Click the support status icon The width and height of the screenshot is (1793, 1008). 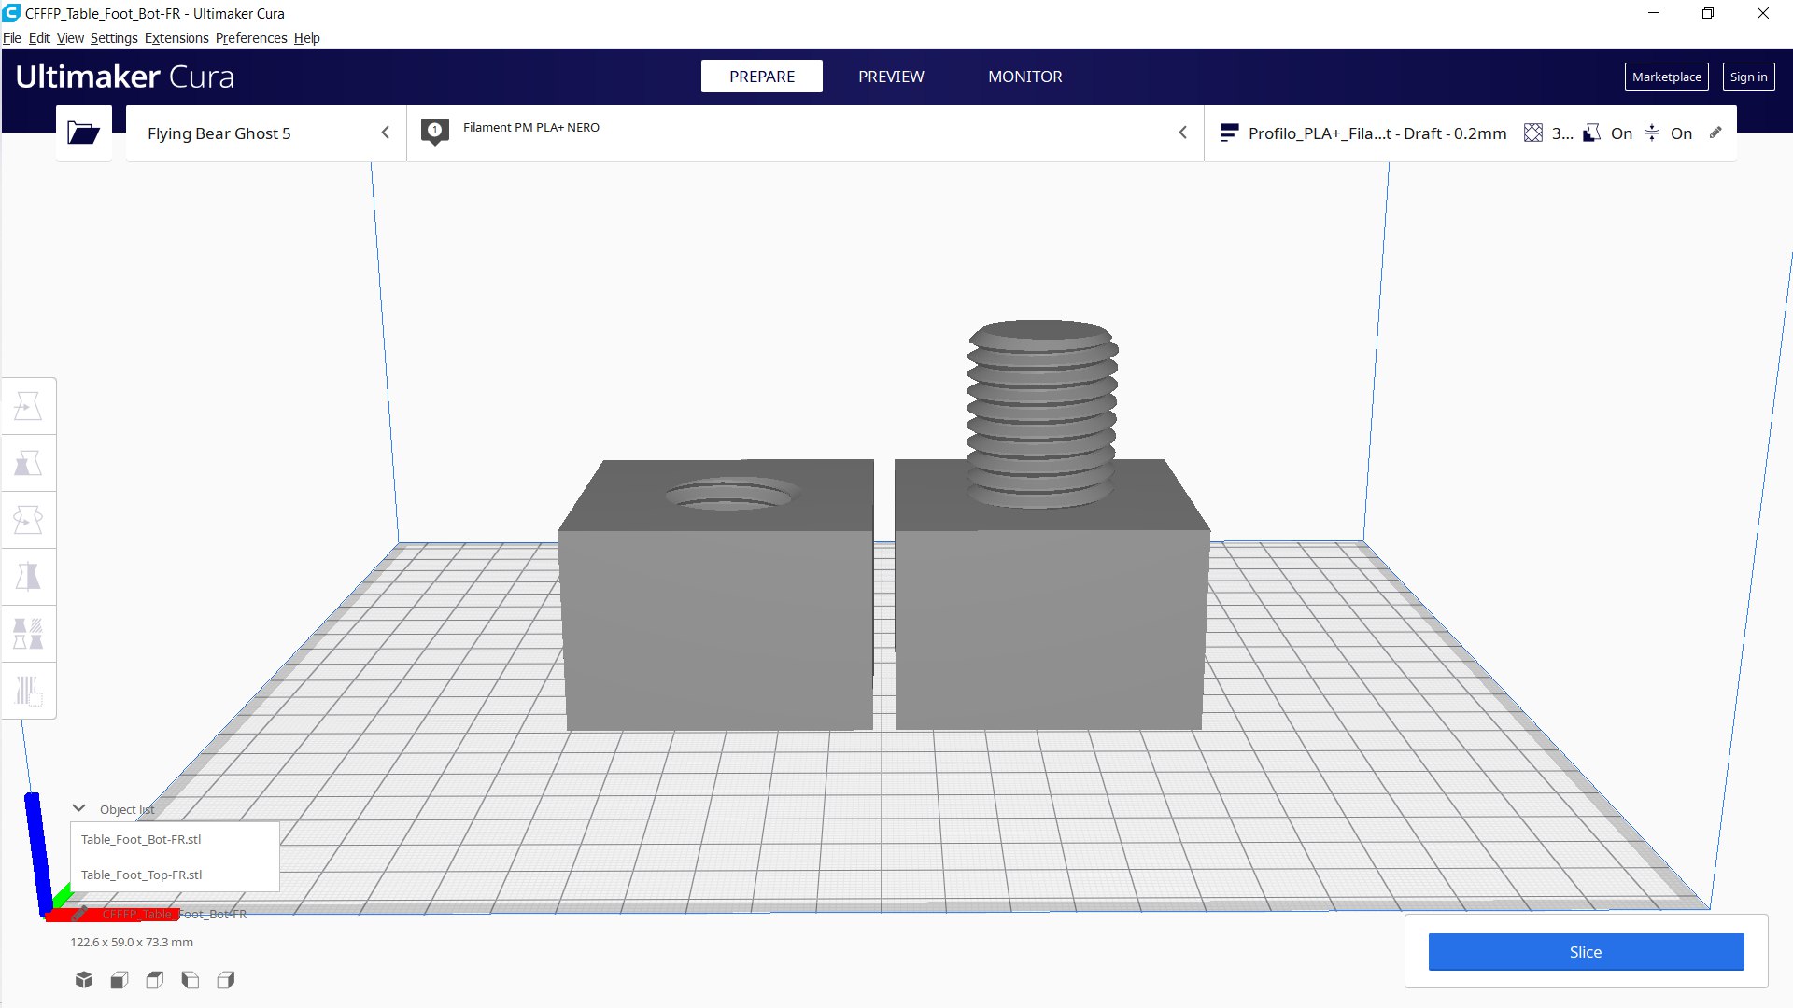tap(1592, 133)
